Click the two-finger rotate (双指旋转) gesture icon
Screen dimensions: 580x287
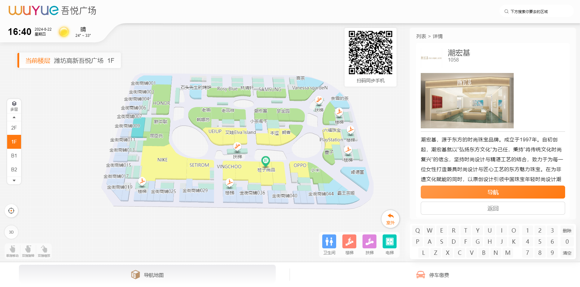point(28,251)
